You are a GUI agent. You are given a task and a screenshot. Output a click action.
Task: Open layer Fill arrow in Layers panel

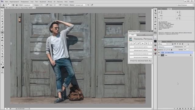point(188,50)
